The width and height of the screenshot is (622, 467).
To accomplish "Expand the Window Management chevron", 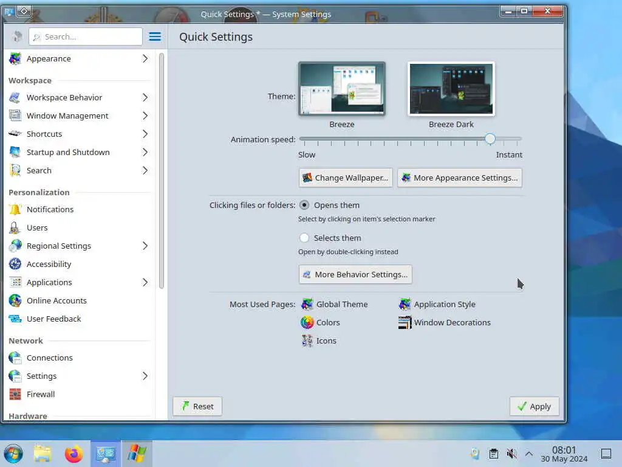I will [x=145, y=116].
